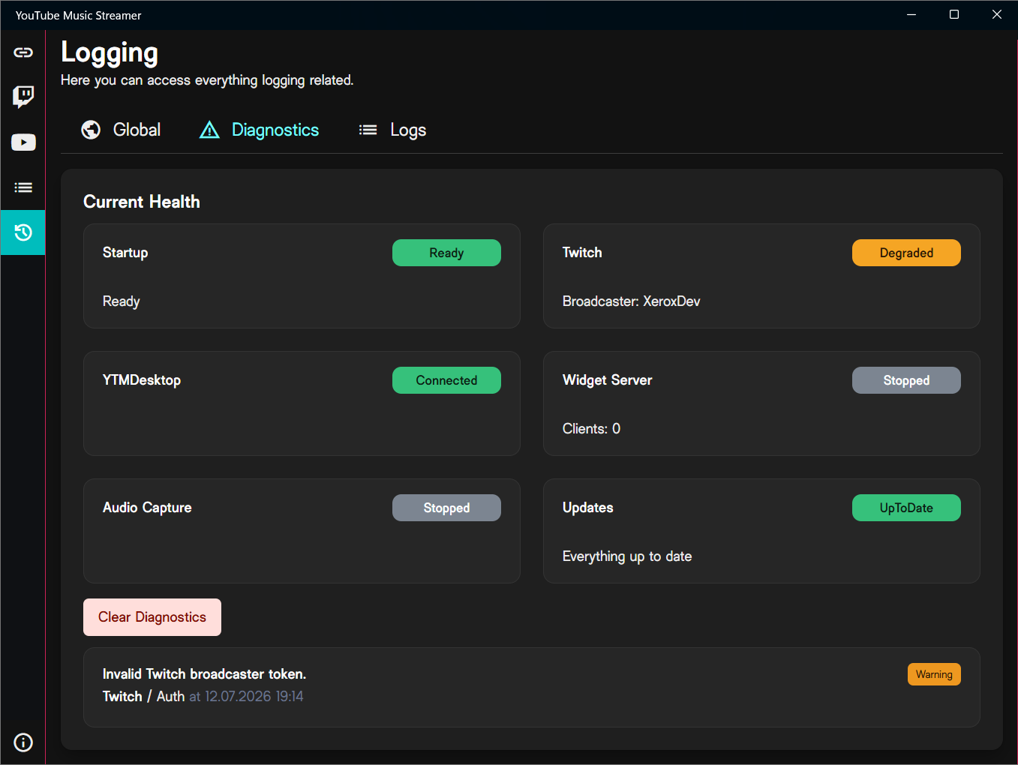Close the YouTube Music Streamer window

coord(997,15)
